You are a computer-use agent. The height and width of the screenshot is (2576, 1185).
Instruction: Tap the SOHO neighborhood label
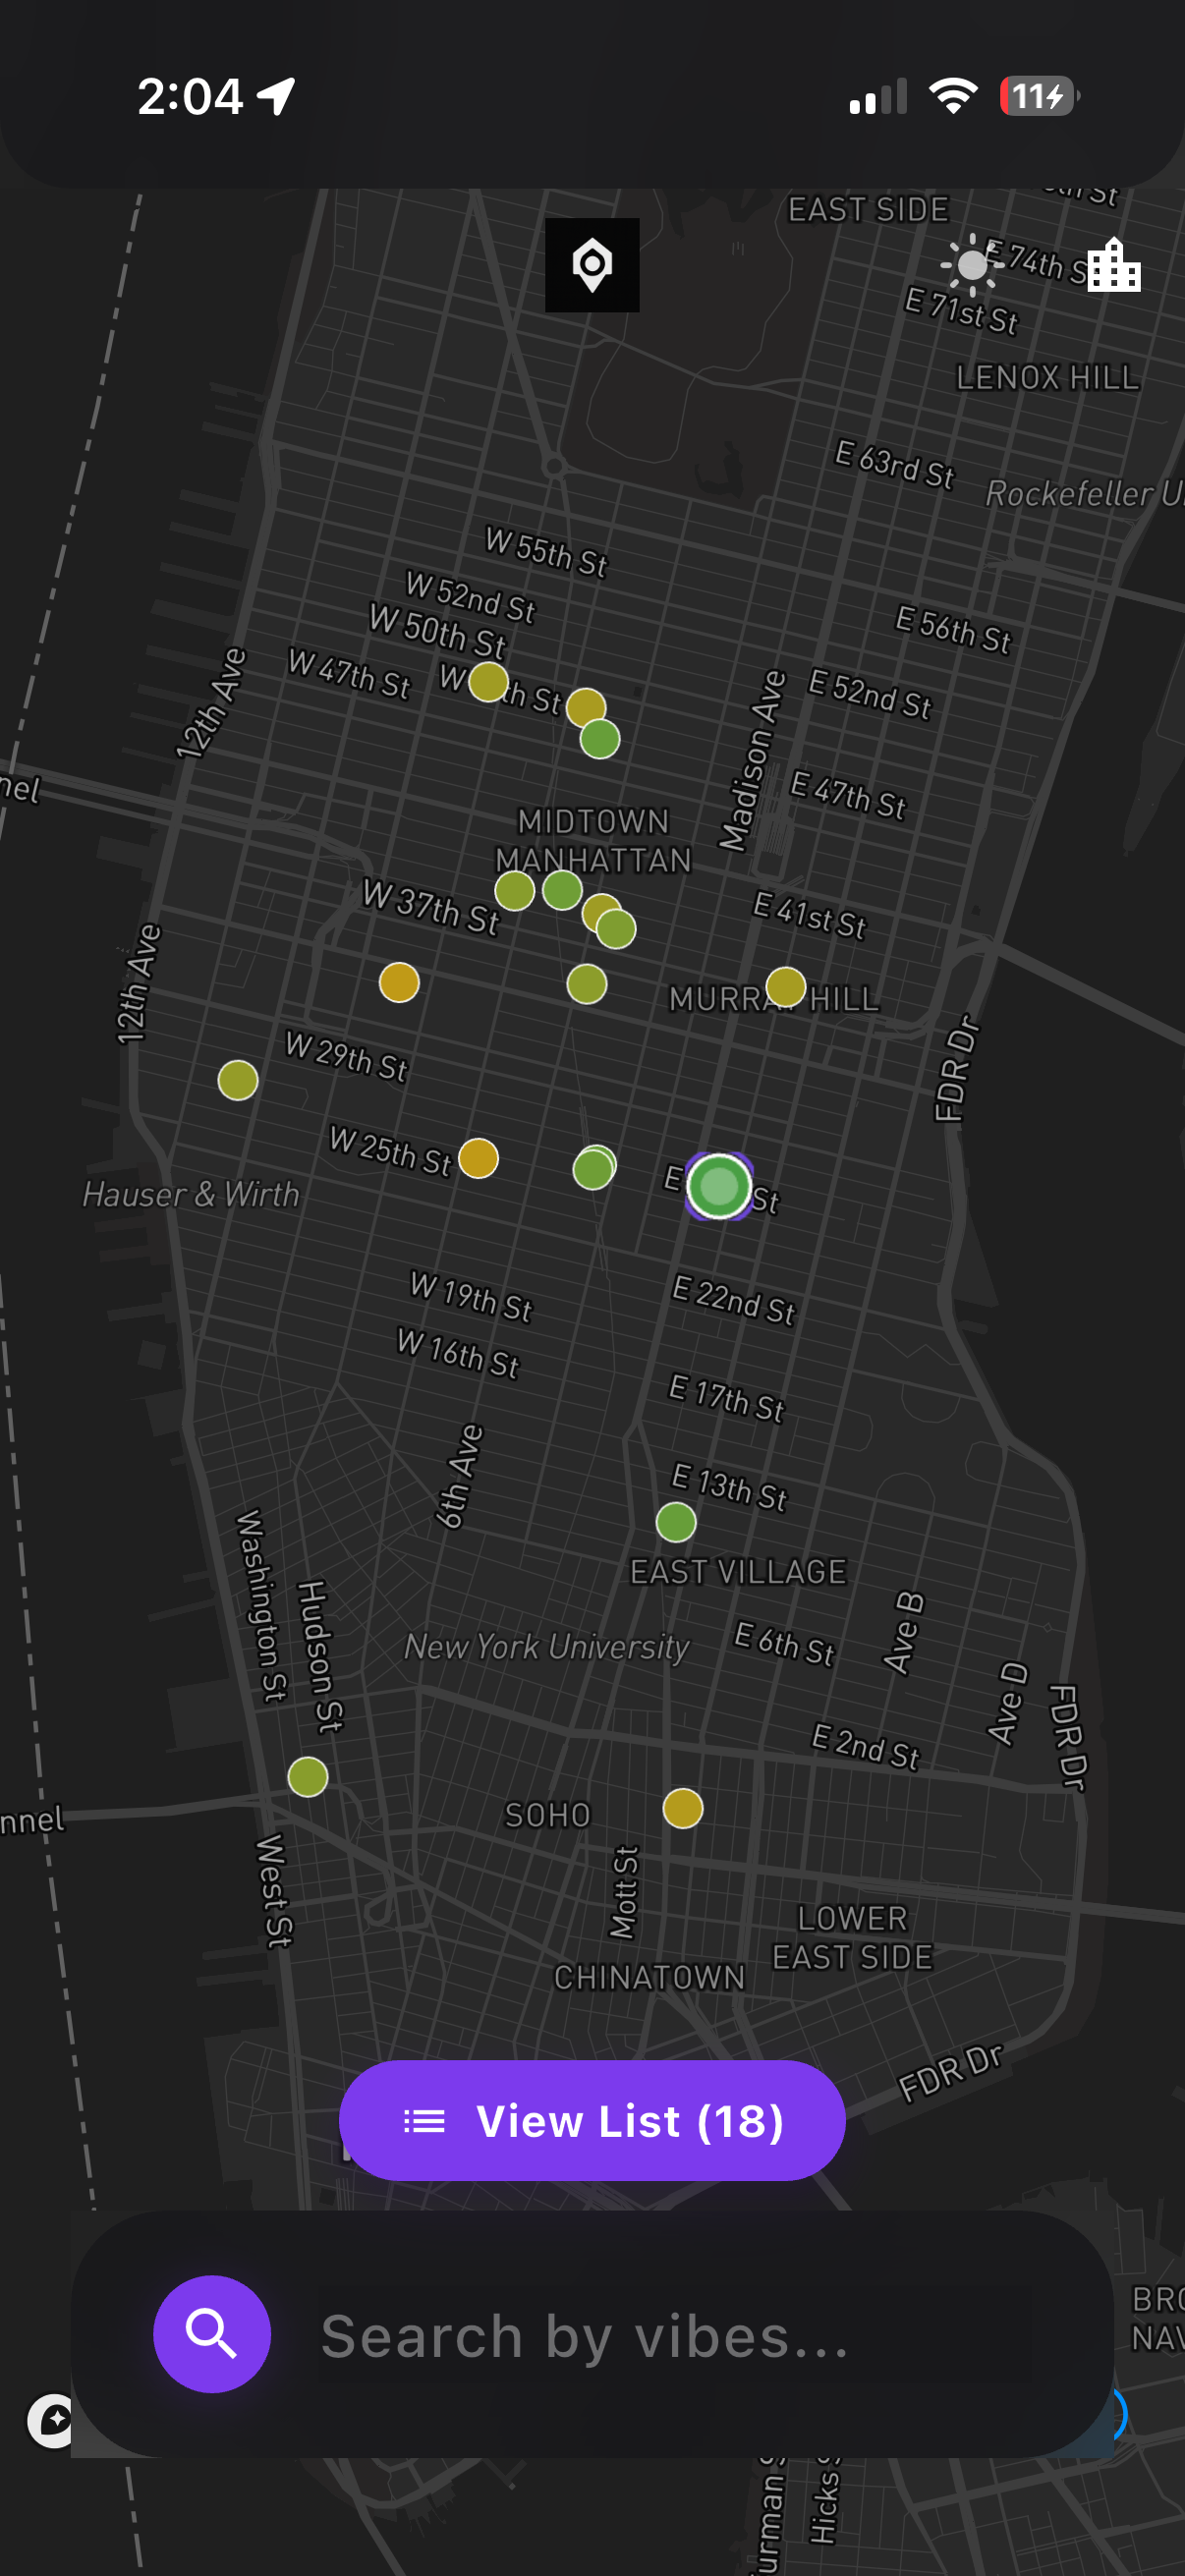[x=548, y=1815]
